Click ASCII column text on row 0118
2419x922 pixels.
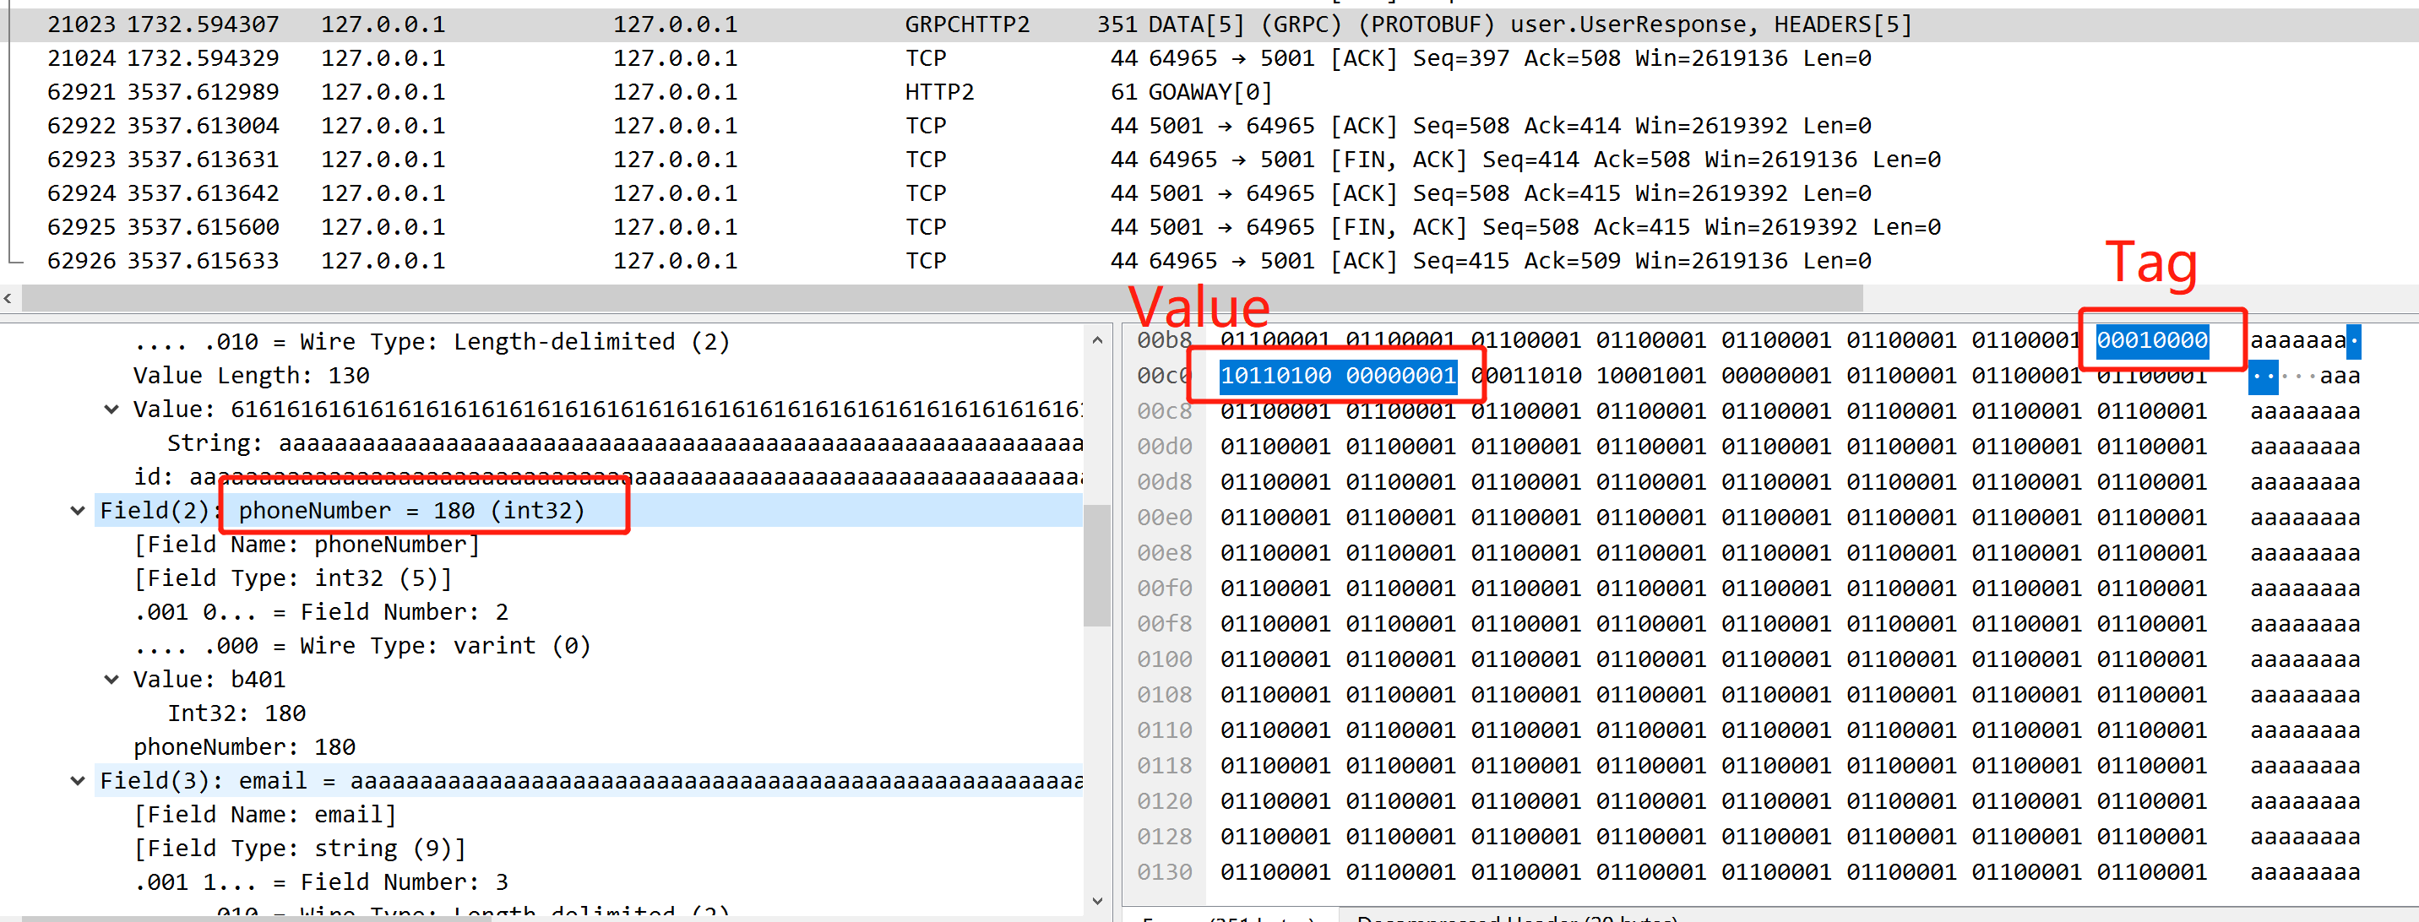click(2304, 766)
